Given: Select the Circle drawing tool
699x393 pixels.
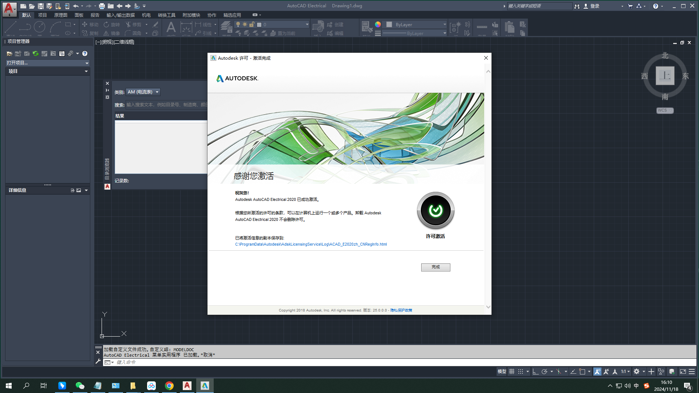Looking at the screenshot, I should [39, 27].
